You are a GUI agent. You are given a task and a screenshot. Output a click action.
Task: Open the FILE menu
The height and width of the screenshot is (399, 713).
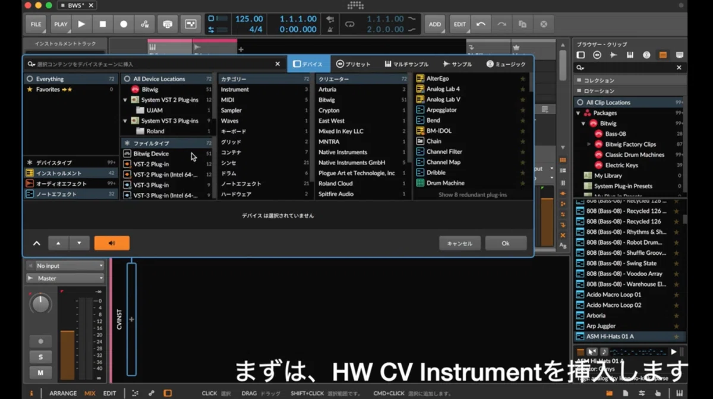[36, 24]
